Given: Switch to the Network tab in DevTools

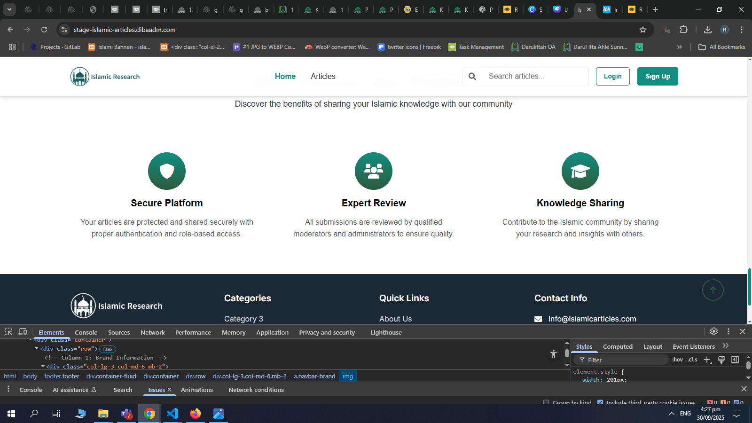Looking at the screenshot, I should coord(152,332).
